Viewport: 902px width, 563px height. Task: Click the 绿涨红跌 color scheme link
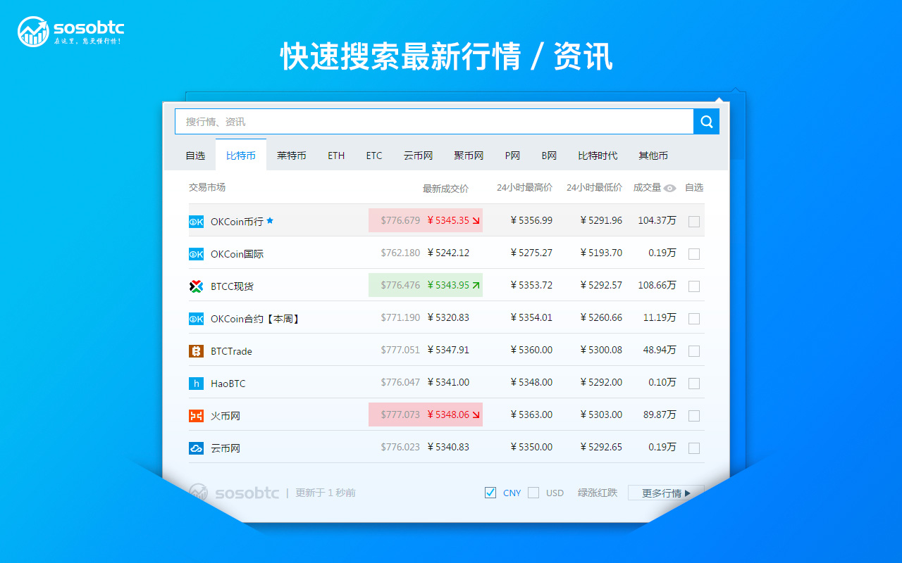pos(598,493)
